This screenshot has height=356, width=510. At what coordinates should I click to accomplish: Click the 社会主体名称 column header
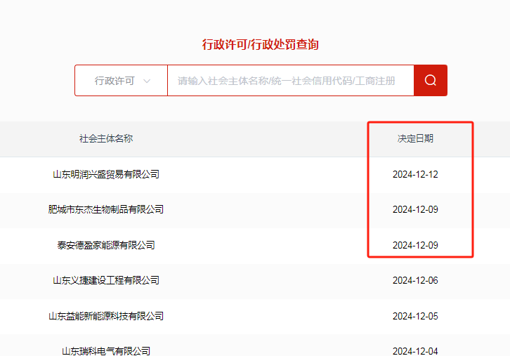click(x=106, y=138)
